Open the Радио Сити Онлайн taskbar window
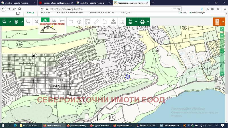The width and height of the screenshot is (228, 128). 101,125
